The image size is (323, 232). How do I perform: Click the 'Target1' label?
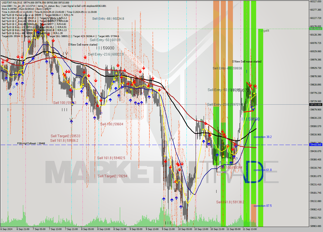pos(264,31)
